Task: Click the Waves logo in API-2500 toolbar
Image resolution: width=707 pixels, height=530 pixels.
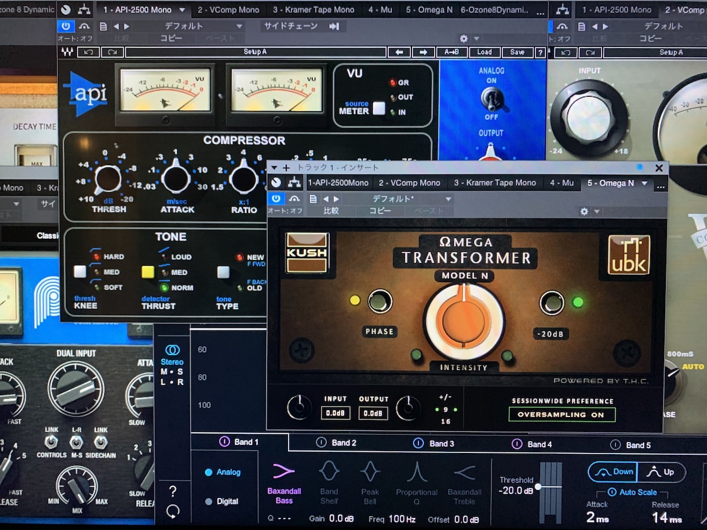Action: pyautogui.click(x=67, y=52)
